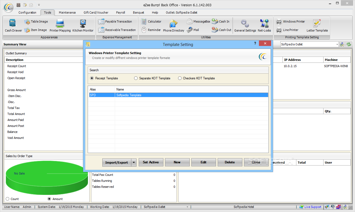Open Net-Locks
355x212 pixels.
tap(264, 26)
